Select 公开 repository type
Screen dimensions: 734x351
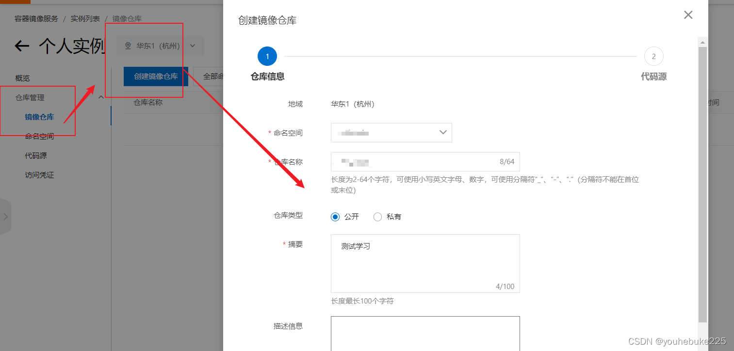[x=335, y=217]
